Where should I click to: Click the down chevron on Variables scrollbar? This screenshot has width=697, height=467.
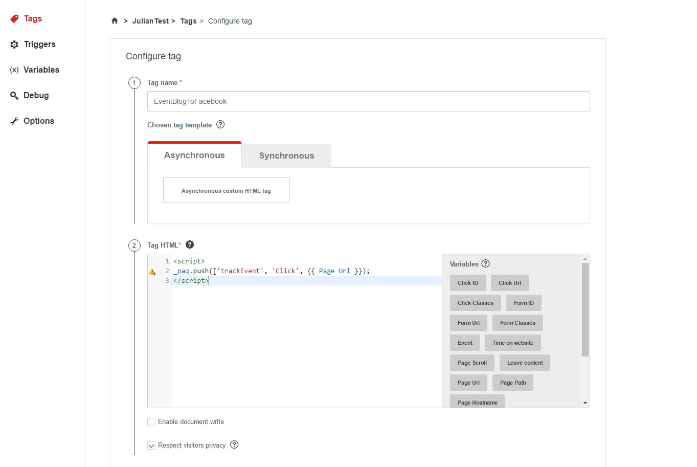(584, 403)
